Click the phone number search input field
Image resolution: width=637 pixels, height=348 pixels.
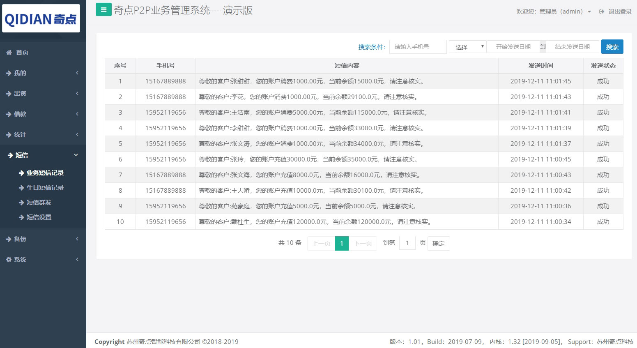click(418, 46)
